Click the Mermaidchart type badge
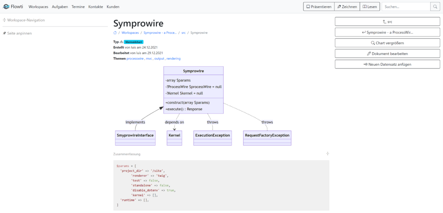The image size is (443, 213). point(133,42)
